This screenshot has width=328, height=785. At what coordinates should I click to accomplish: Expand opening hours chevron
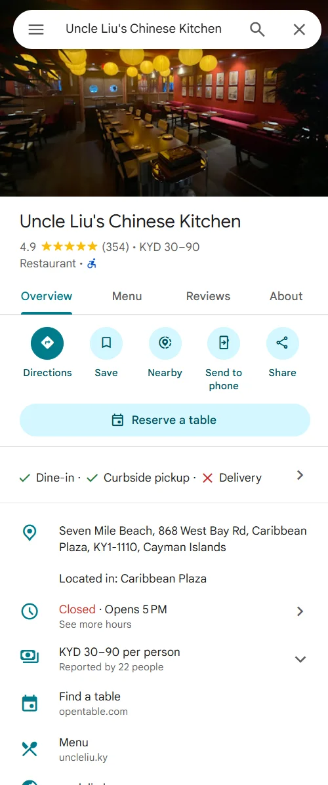[300, 611]
